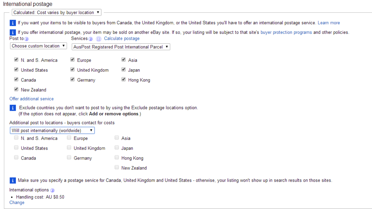Open the 'Calculated: Cost varies by buyer location' dropdown
Viewport: 372px width, 209px height.
[x=56, y=13]
